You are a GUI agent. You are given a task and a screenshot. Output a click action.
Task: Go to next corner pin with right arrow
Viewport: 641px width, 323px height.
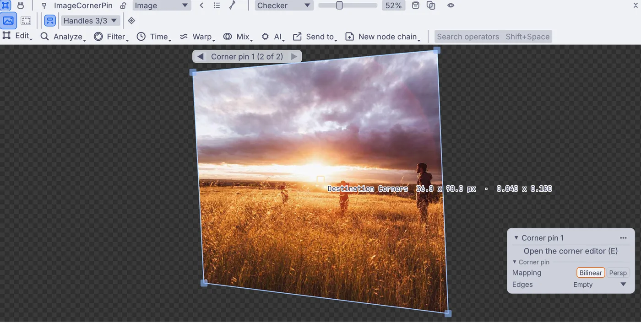[x=294, y=57]
